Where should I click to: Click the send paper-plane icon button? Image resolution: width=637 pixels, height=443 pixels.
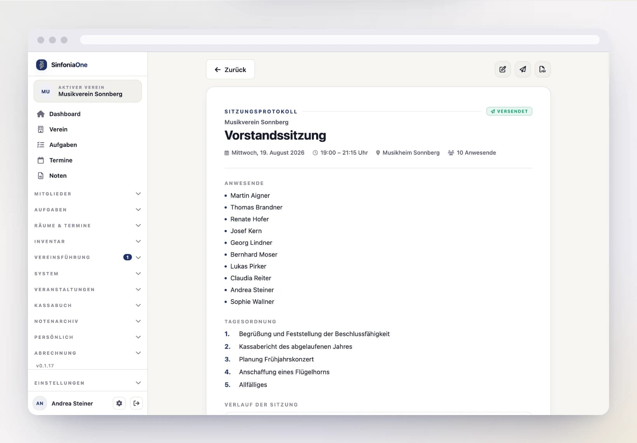tap(523, 69)
